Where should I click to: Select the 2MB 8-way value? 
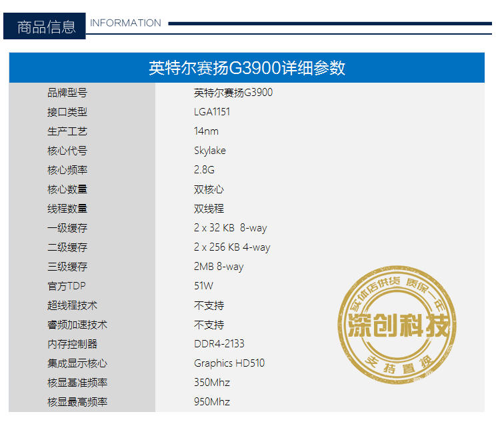click(x=219, y=267)
